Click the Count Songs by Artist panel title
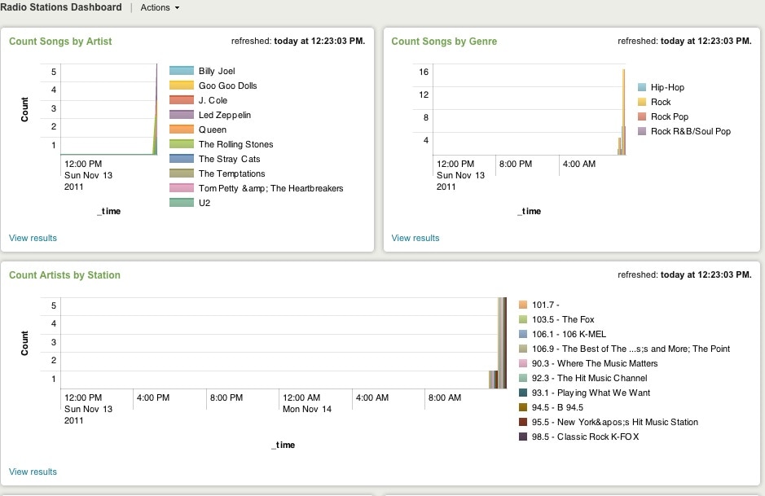This screenshot has width=765, height=496. coord(60,42)
